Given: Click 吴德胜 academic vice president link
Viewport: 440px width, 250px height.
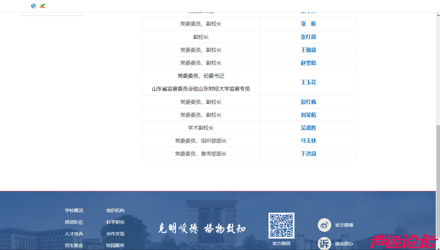Looking at the screenshot, I should click(x=308, y=128).
